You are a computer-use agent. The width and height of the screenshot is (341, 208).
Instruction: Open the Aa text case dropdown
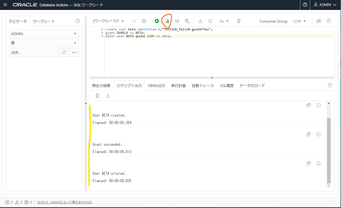click(224, 21)
